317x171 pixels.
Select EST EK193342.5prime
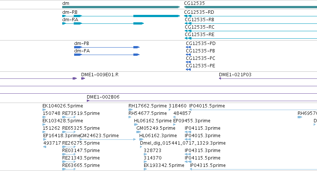[x=164, y=165]
